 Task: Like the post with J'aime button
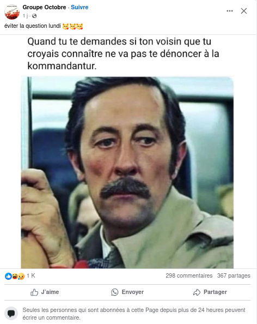coord(45,292)
